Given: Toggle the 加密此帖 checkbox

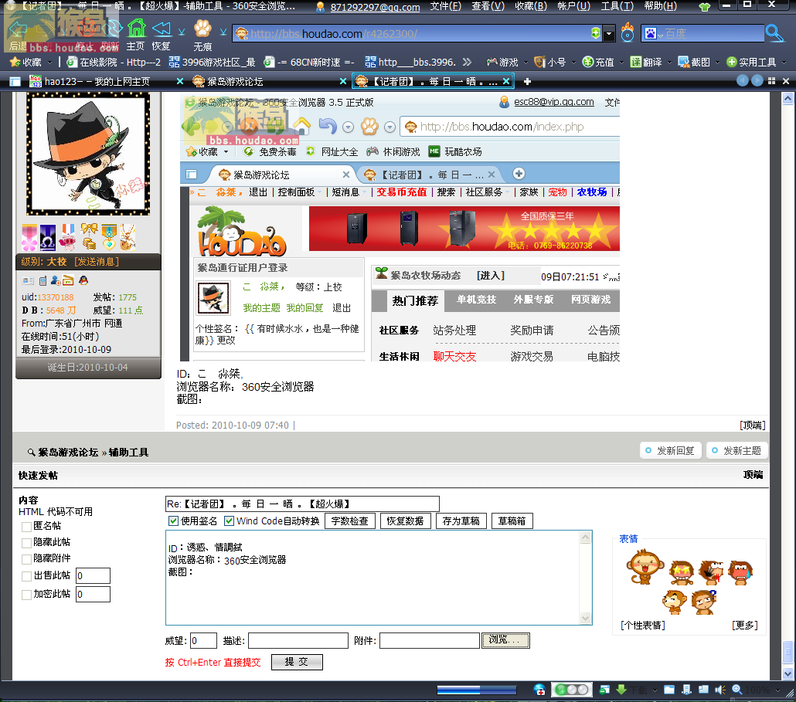Looking at the screenshot, I should coord(26,595).
